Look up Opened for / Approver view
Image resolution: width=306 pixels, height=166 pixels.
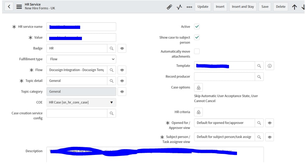coord(259,123)
